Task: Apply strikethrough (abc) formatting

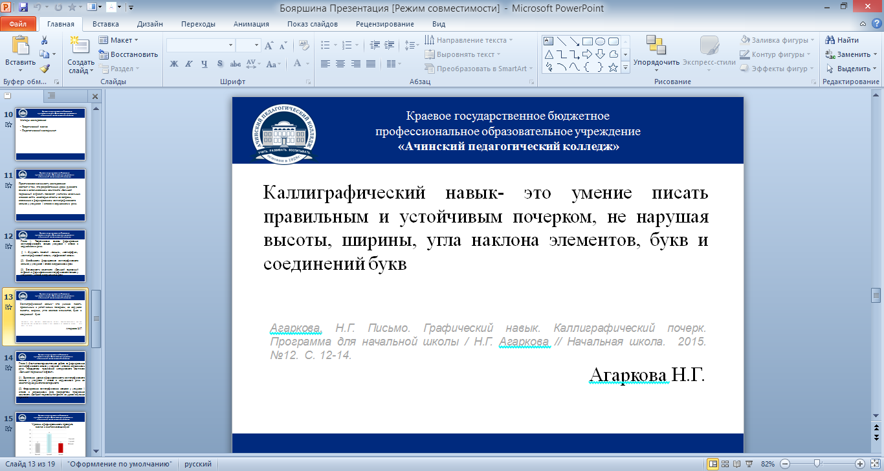Action: coord(236,63)
